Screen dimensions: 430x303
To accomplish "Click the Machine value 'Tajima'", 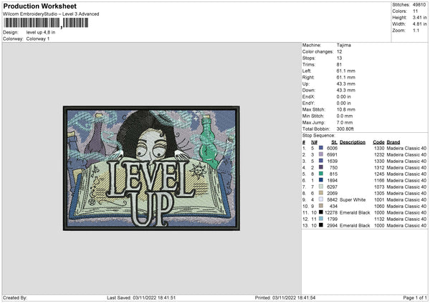I will pos(343,45).
